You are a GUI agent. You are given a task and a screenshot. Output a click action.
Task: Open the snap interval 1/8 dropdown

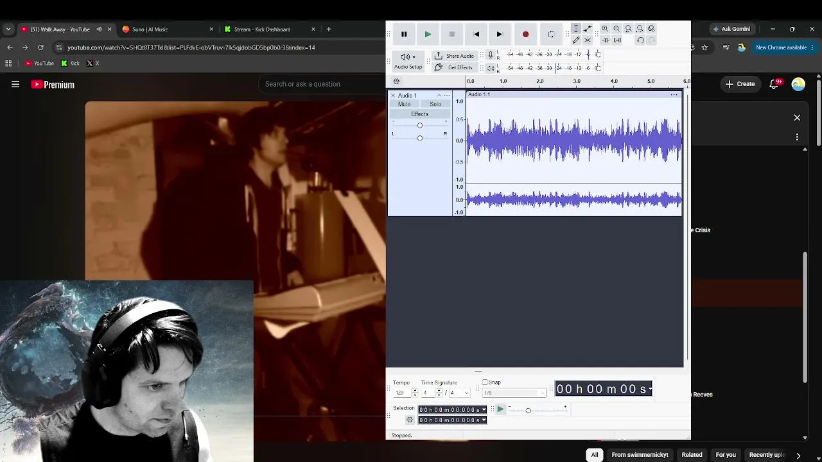pos(514,393)
